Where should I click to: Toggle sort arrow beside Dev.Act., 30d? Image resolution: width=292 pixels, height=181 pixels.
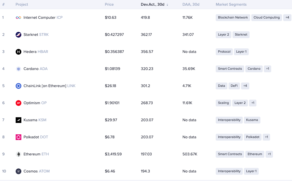point(167,5)
